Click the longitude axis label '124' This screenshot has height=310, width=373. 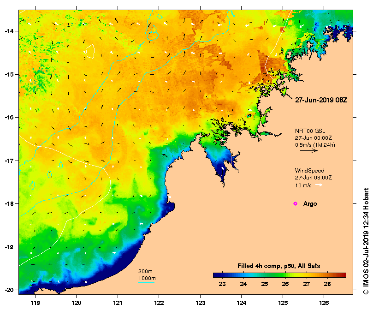242,303
